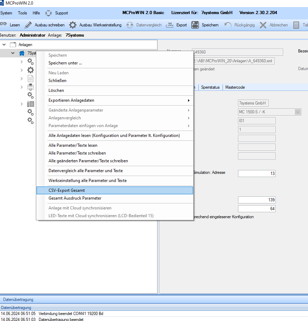
Task: Click the field containing I01
Action: point(257,121)
